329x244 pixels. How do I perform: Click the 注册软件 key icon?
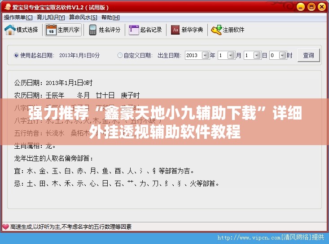216,30
